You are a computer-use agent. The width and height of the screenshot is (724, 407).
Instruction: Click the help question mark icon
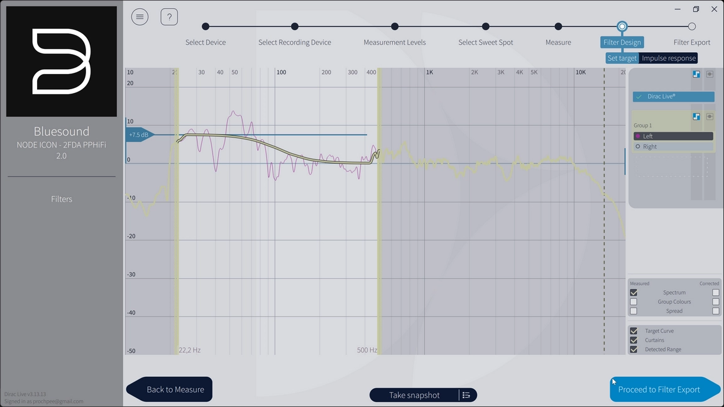point(169,17)
